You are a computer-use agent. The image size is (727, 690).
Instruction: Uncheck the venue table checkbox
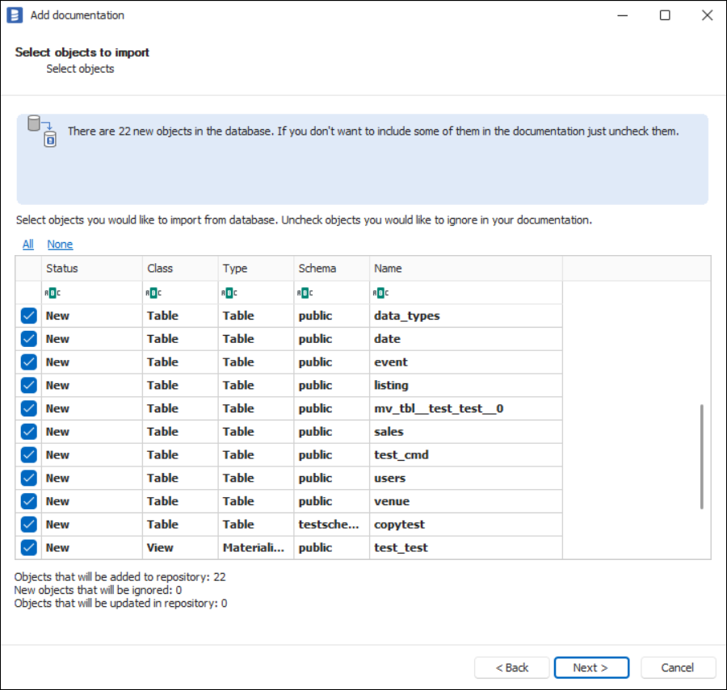pos(29,501)
